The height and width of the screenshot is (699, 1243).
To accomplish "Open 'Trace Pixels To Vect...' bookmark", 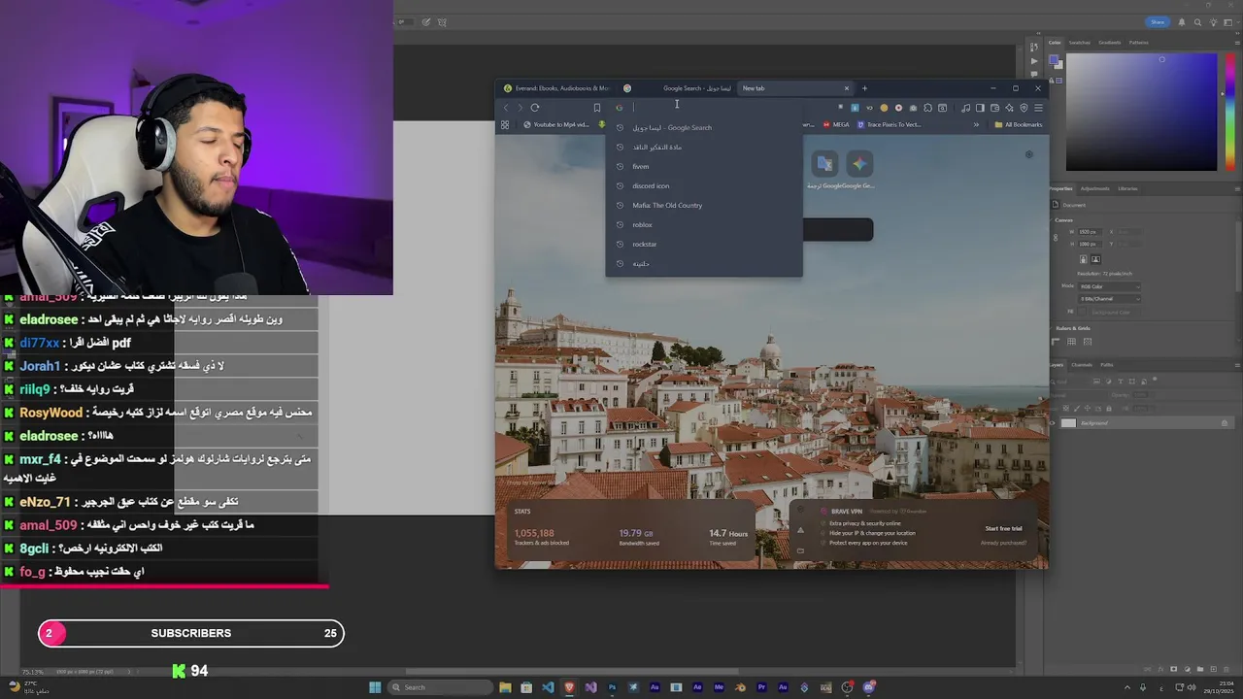I will click(x=889, y=124).
